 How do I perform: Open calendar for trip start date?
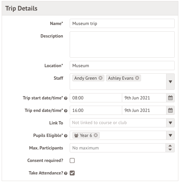click(170, 98)
